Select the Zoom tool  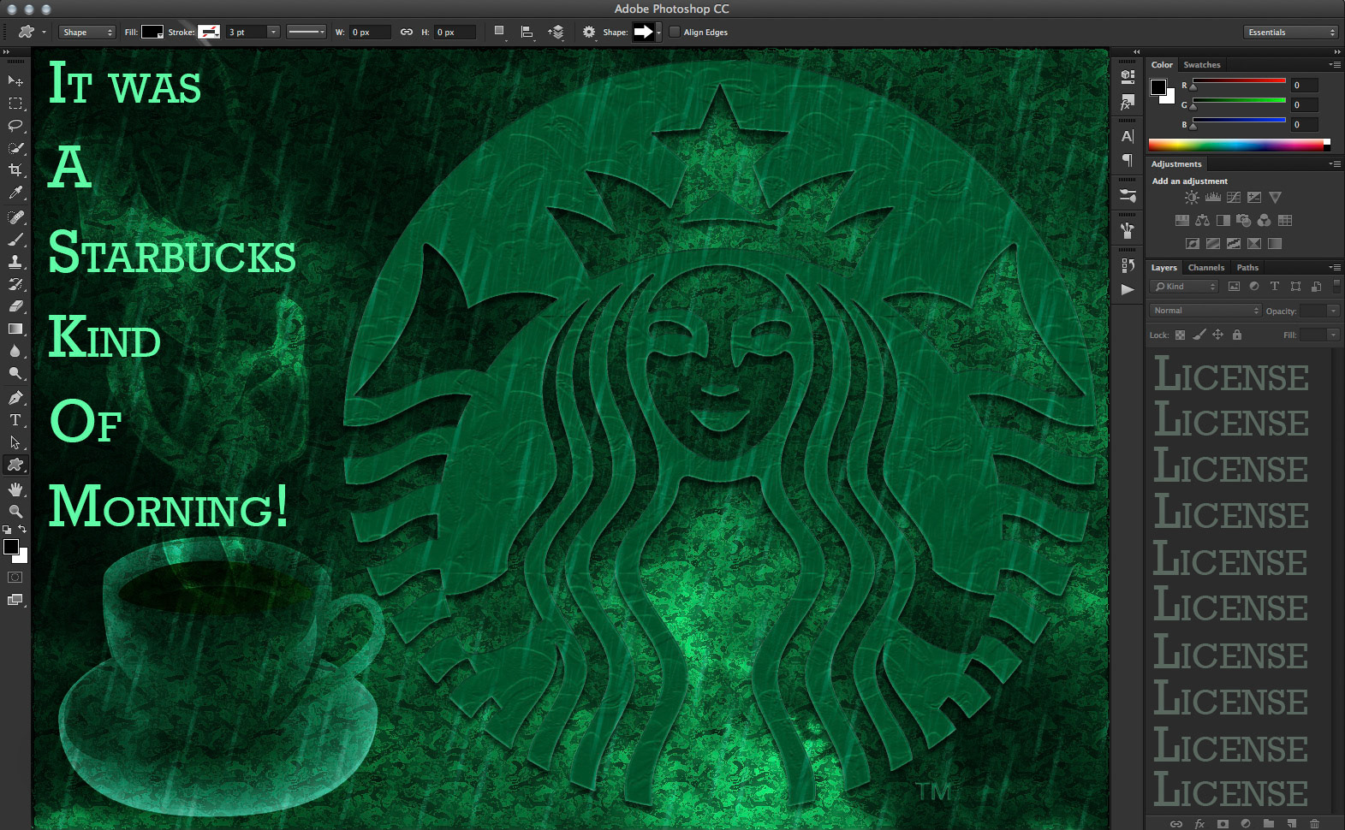pos(15,511)
